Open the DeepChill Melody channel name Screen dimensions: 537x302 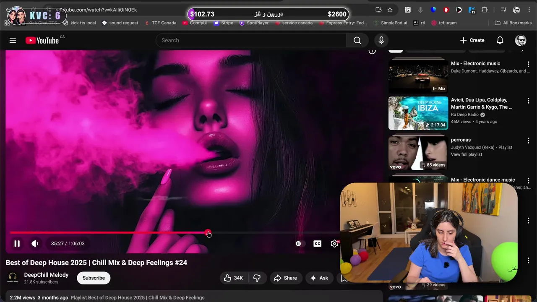46,275
